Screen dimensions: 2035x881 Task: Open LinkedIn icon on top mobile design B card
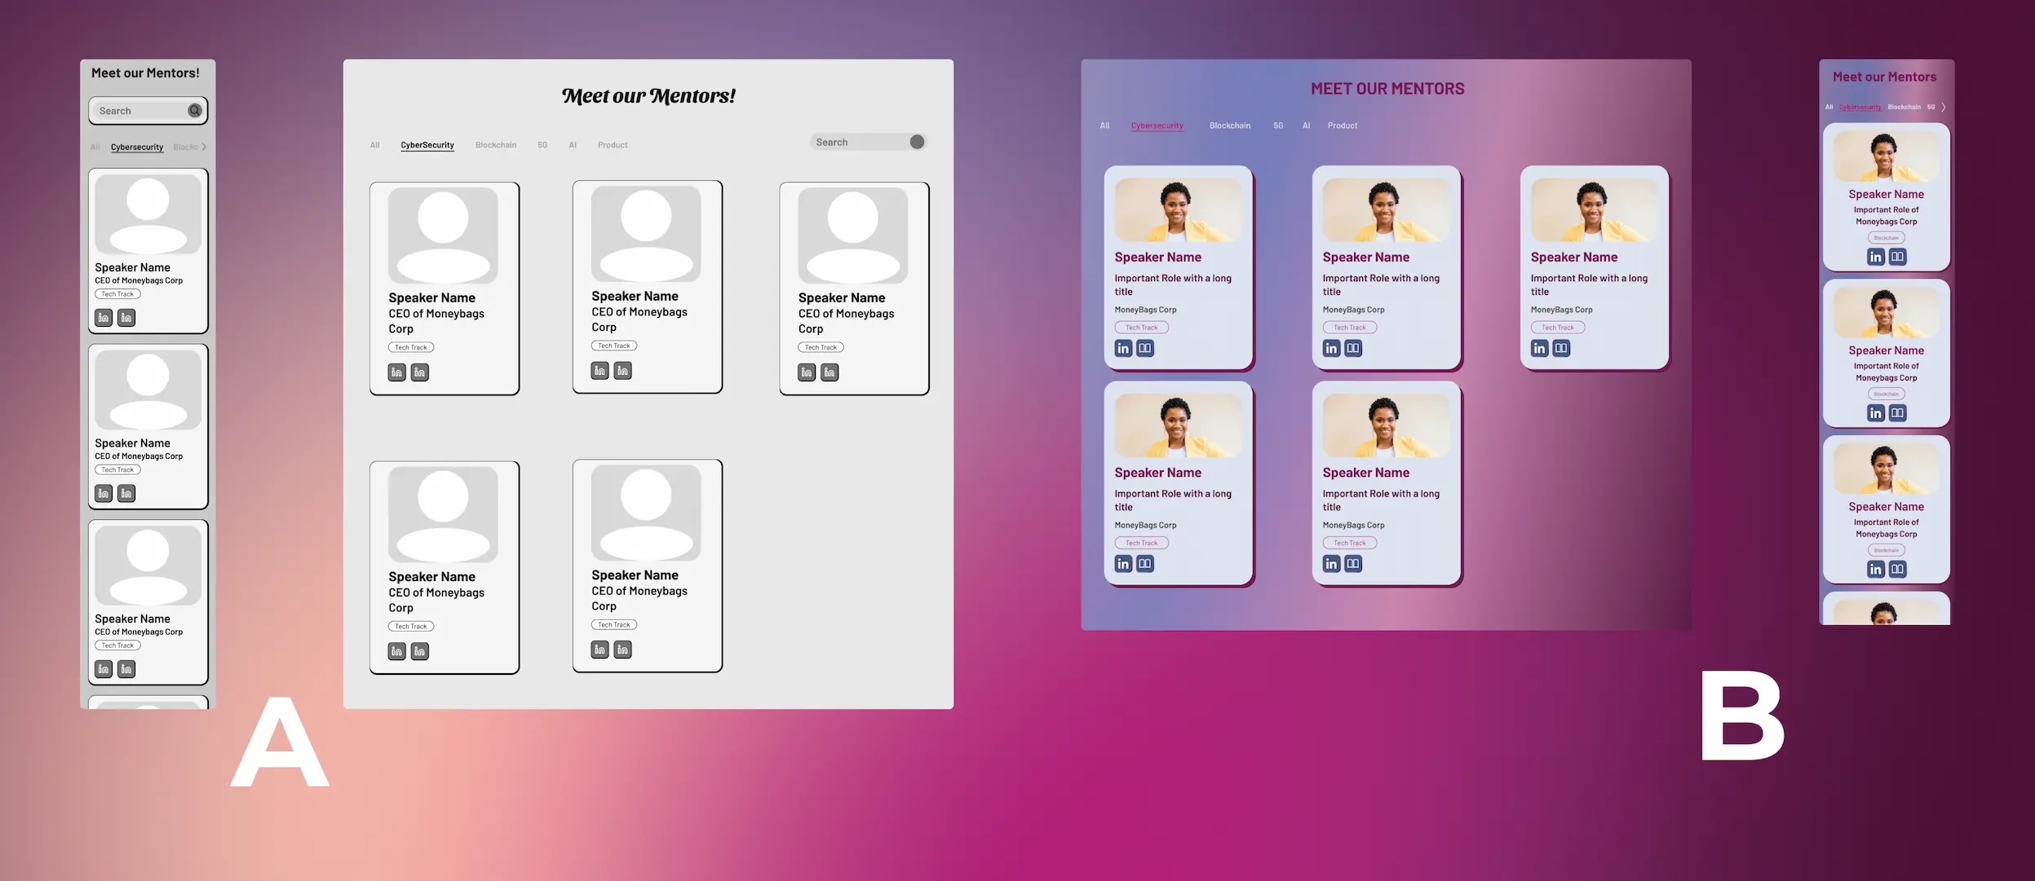click(x=1875, y=256)
